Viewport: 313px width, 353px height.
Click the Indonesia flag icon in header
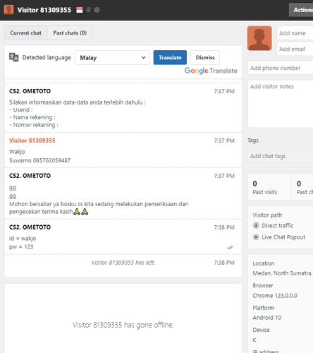click(x=80, y=10)
